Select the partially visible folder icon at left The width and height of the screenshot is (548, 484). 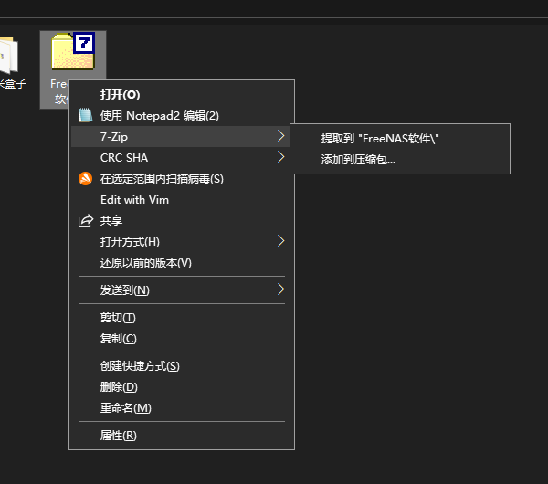[x=8, y=57]
